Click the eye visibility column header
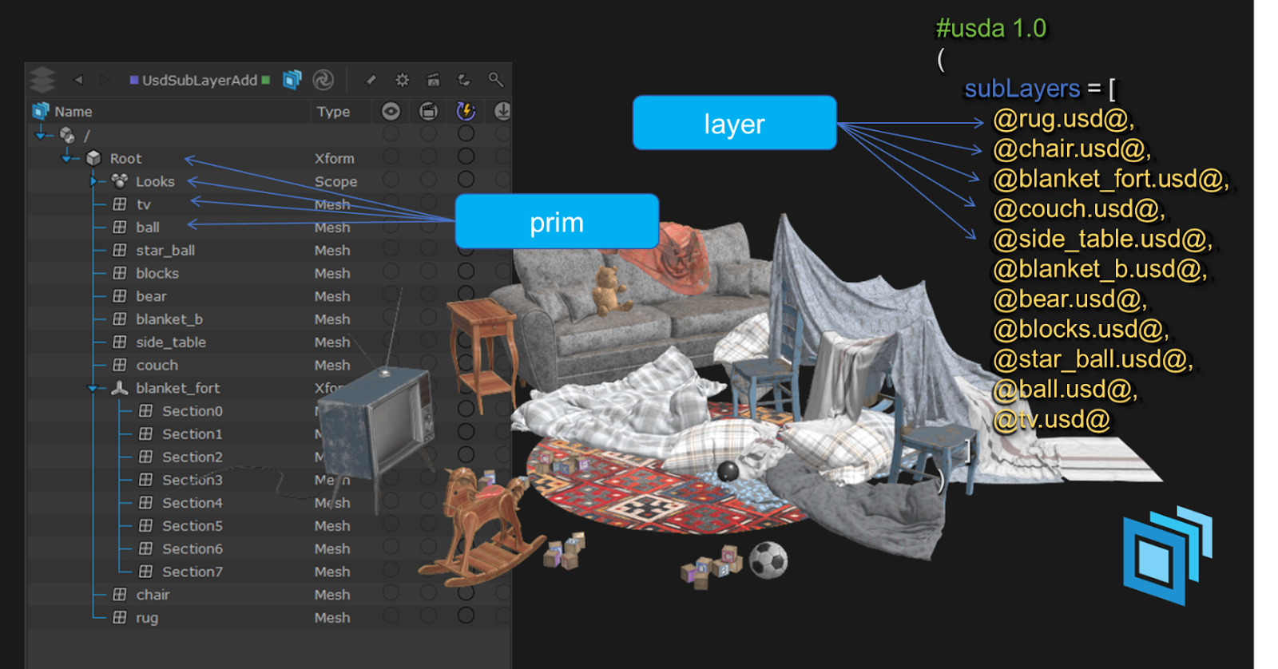This screenshot has height=669, width=1278. 391,112
